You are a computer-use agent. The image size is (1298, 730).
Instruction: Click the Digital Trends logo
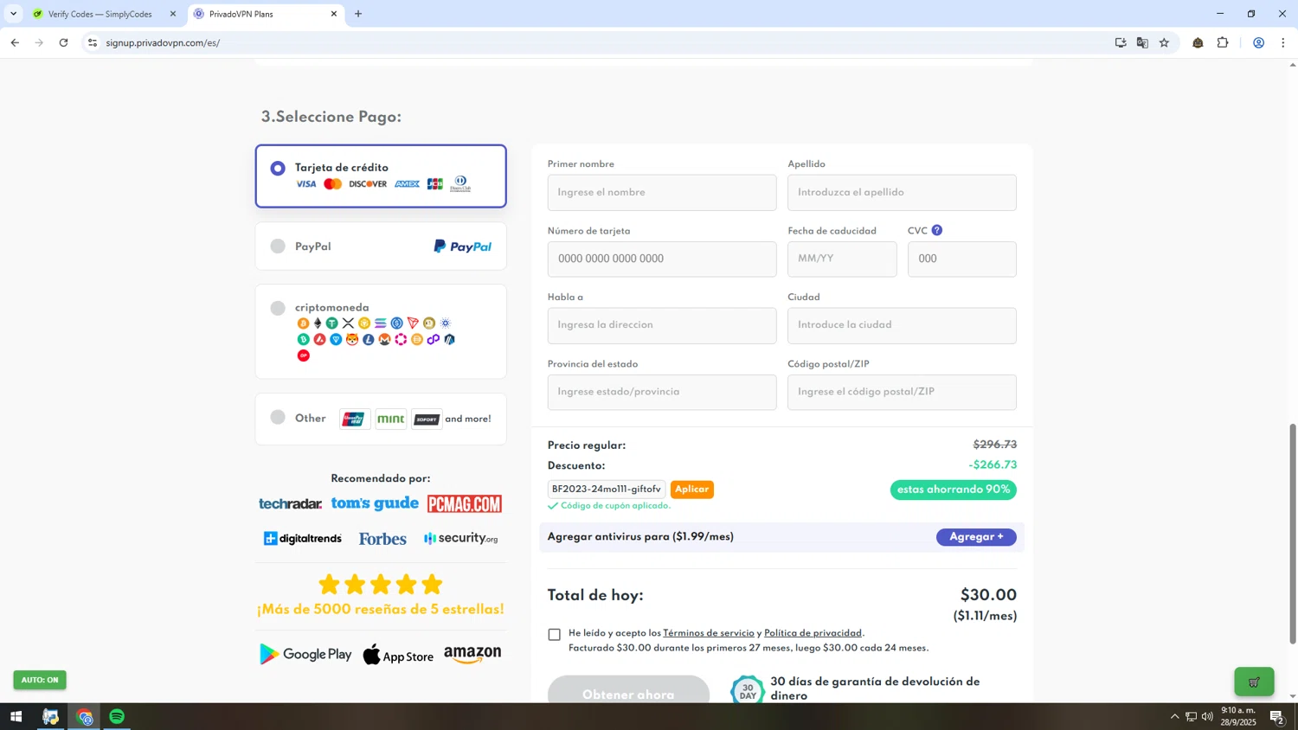303,539
